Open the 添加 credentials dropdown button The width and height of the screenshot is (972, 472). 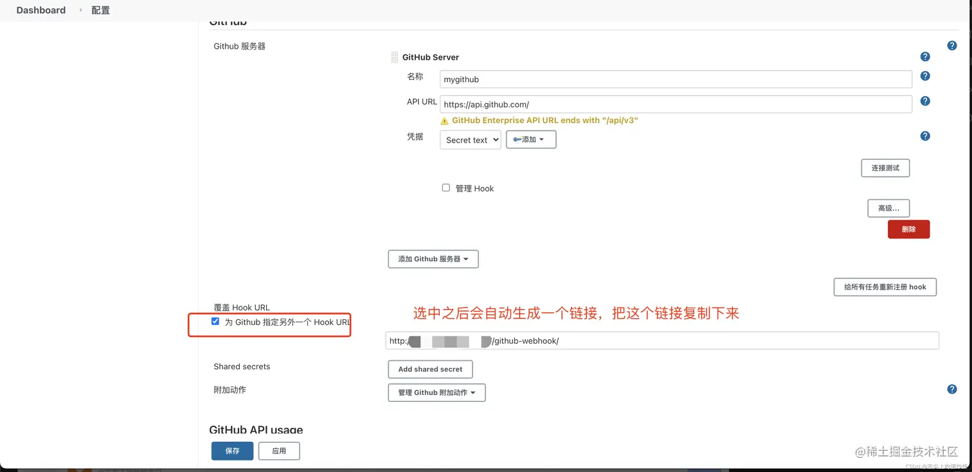(531, 139)
